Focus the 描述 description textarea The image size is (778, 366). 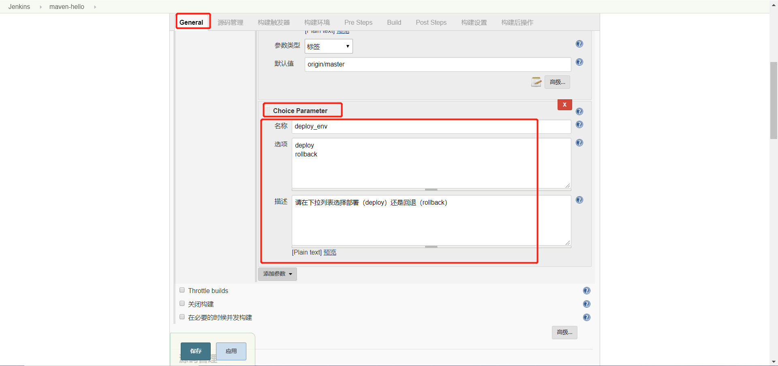[431, 220]
